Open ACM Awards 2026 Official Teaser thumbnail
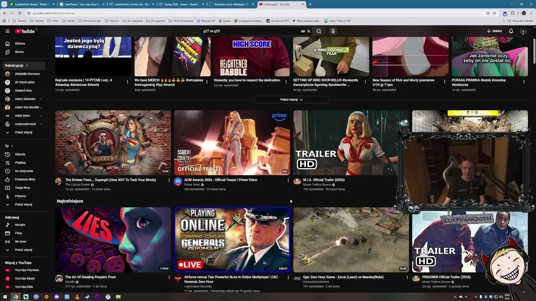Viewport: 536px width, 301px height. pyautogui.click(x=232, y=143)
